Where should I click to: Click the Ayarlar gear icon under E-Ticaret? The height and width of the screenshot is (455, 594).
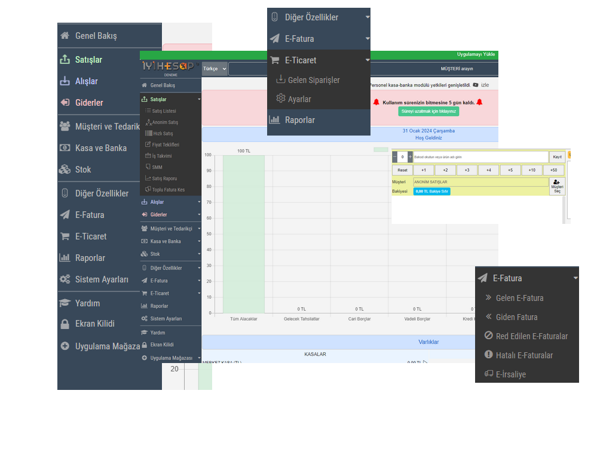click(280, 99)
